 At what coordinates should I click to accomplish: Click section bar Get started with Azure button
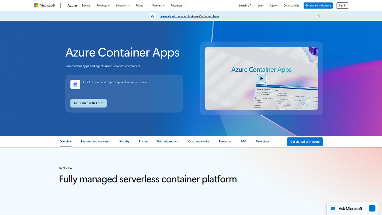305,142
